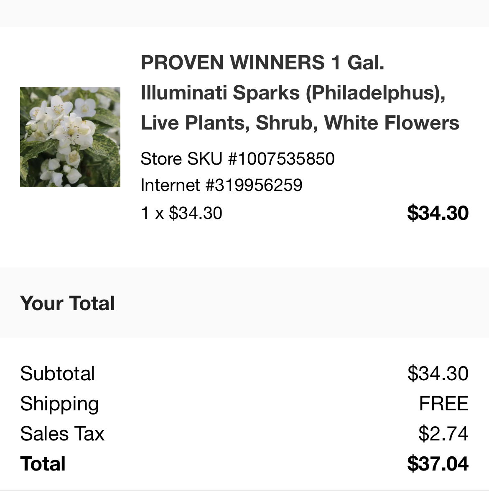Click the $37.04 order total amount

[438, 464]
